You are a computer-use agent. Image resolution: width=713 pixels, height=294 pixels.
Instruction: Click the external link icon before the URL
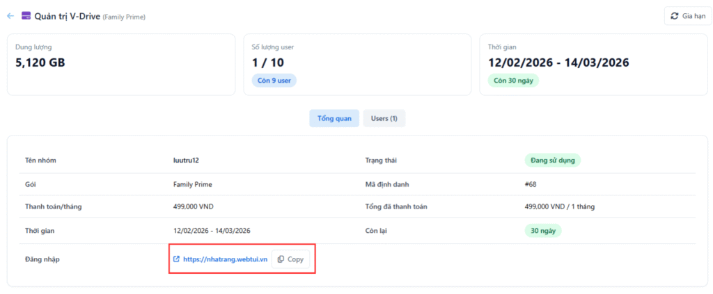coord(176,259)
